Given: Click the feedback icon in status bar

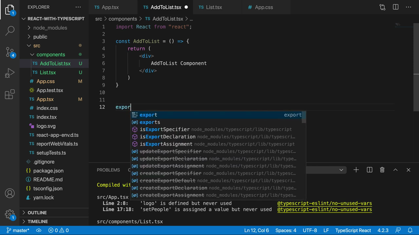Looking at the screenshot, I should [x=398, y=230].
